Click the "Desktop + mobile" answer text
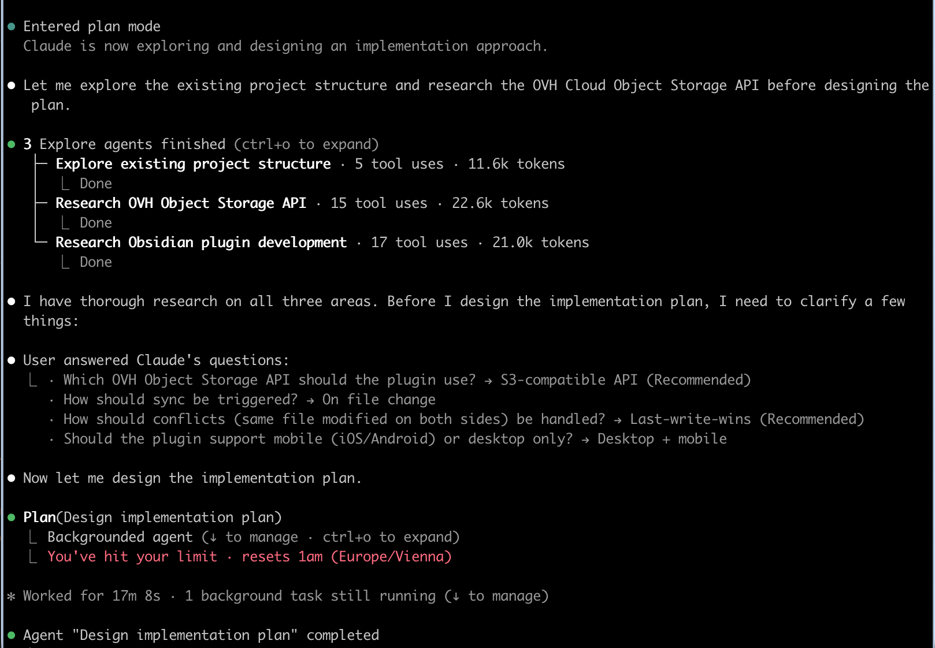Image resolution: width=935 pixels, height=648 pixels. (662, 439)
